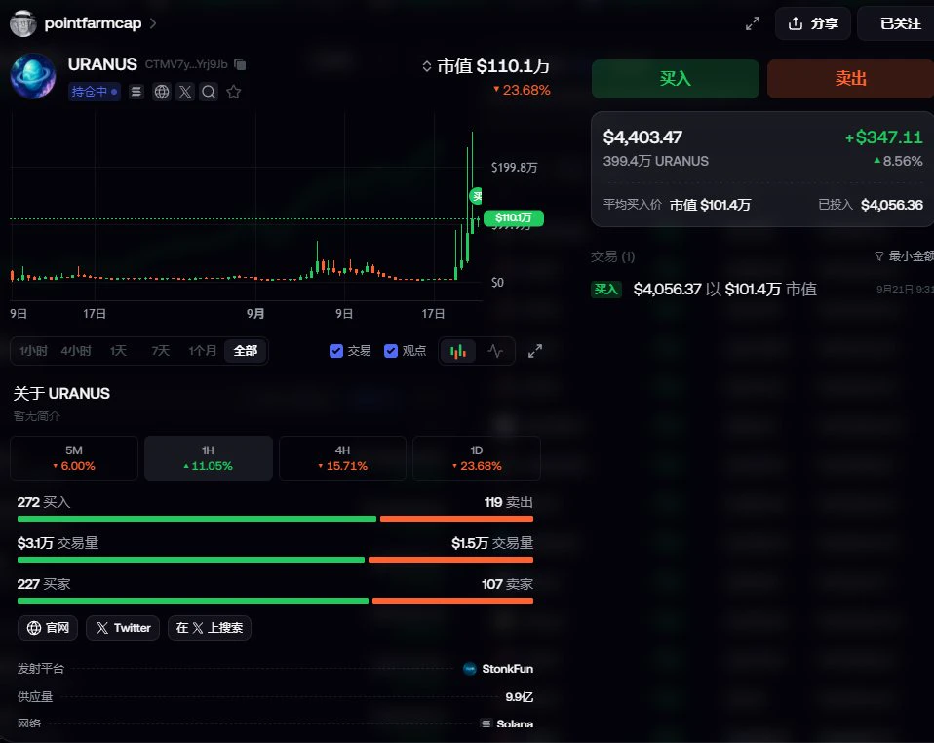Open pointfarmcap profile avatar

(x=23, y=23)
